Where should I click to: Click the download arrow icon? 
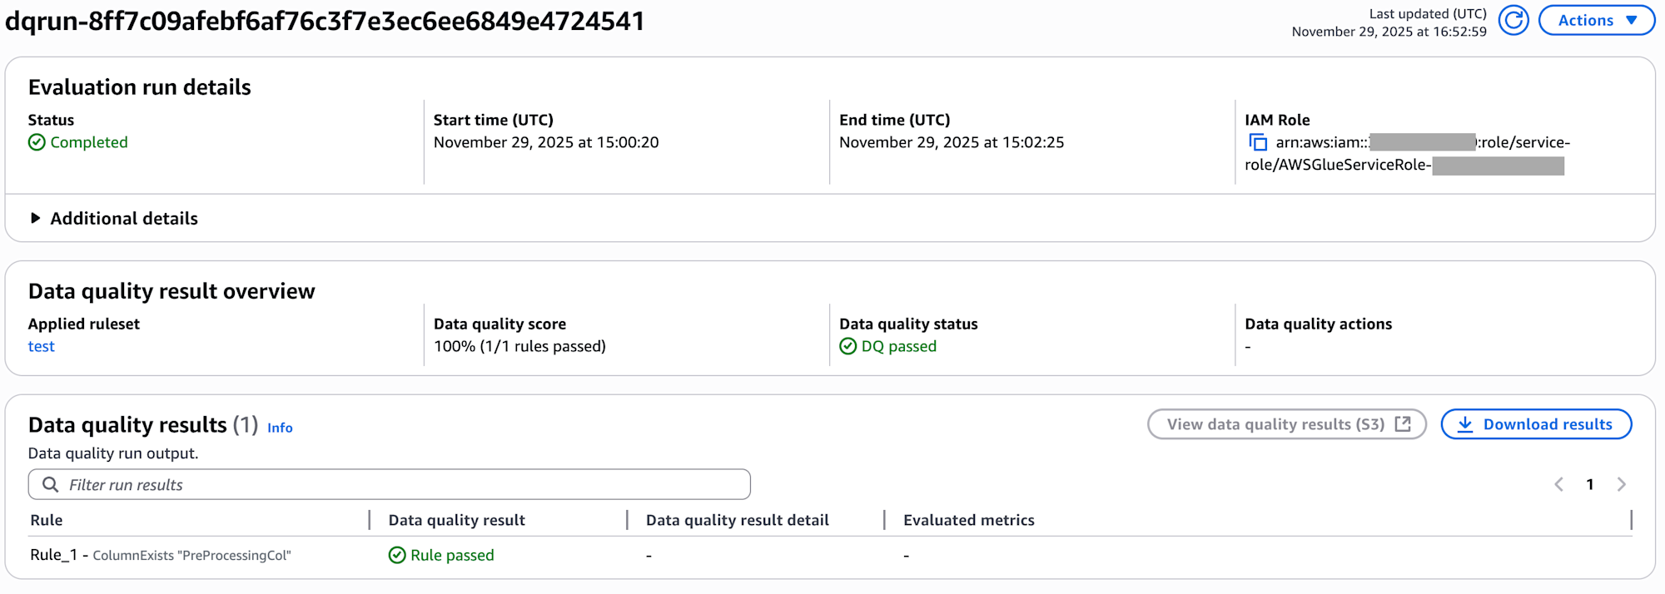(x=1465, y=424)
